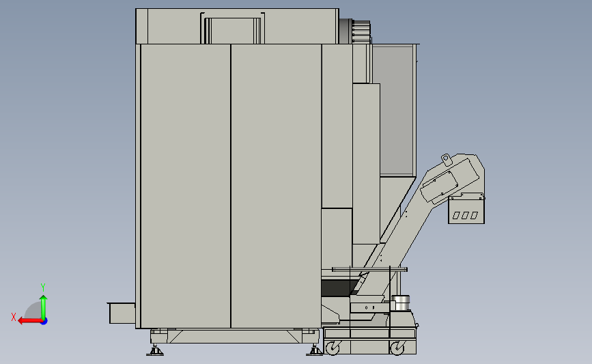Image resolution: width=592 pixels, height=364 pixels.
Task: Select the right caster wheel of coolant cart
Action: (x=397, y=348)
